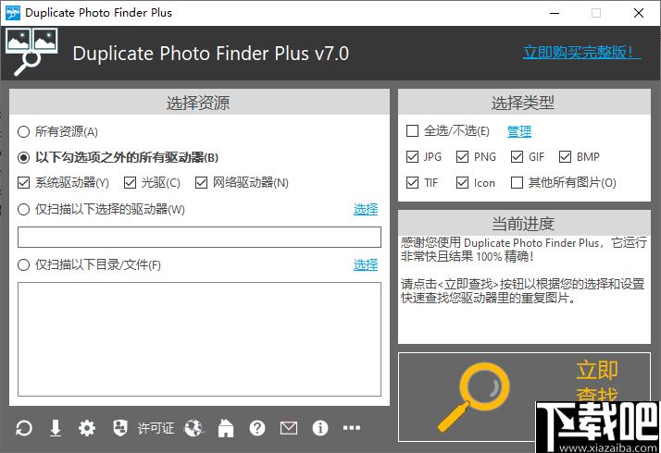Image resolution: width=661 pixels, height=453 pixels.
Task: Uncheck the JPG type checkbox
Action: (412, 156)
